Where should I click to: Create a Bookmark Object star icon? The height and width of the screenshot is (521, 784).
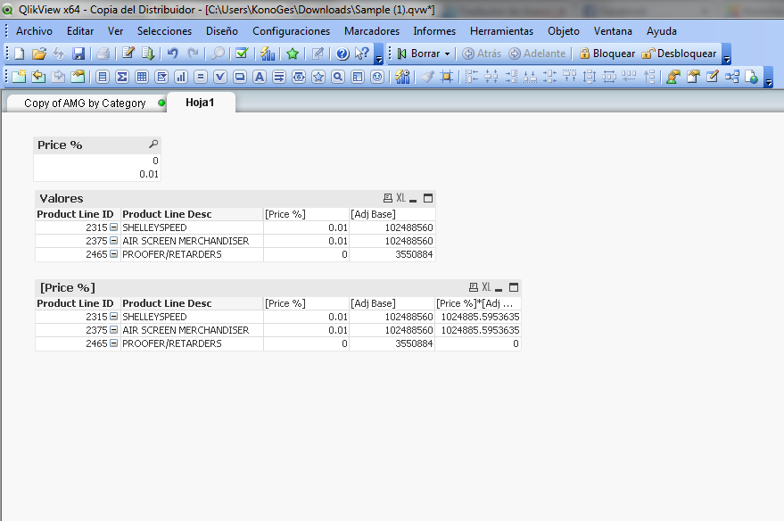pos(318,77)
